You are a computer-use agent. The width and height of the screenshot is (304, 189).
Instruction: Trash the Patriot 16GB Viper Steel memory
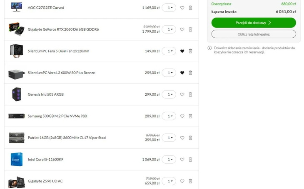[x=190, y=138]
